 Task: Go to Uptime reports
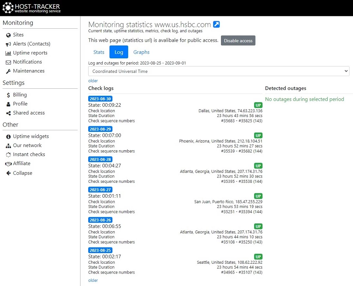(30, 53)
